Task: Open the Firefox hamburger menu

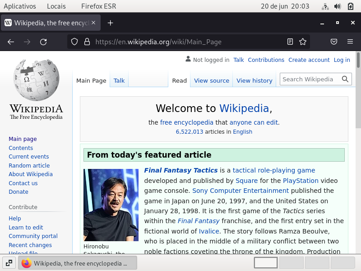Action: (350, 42)
